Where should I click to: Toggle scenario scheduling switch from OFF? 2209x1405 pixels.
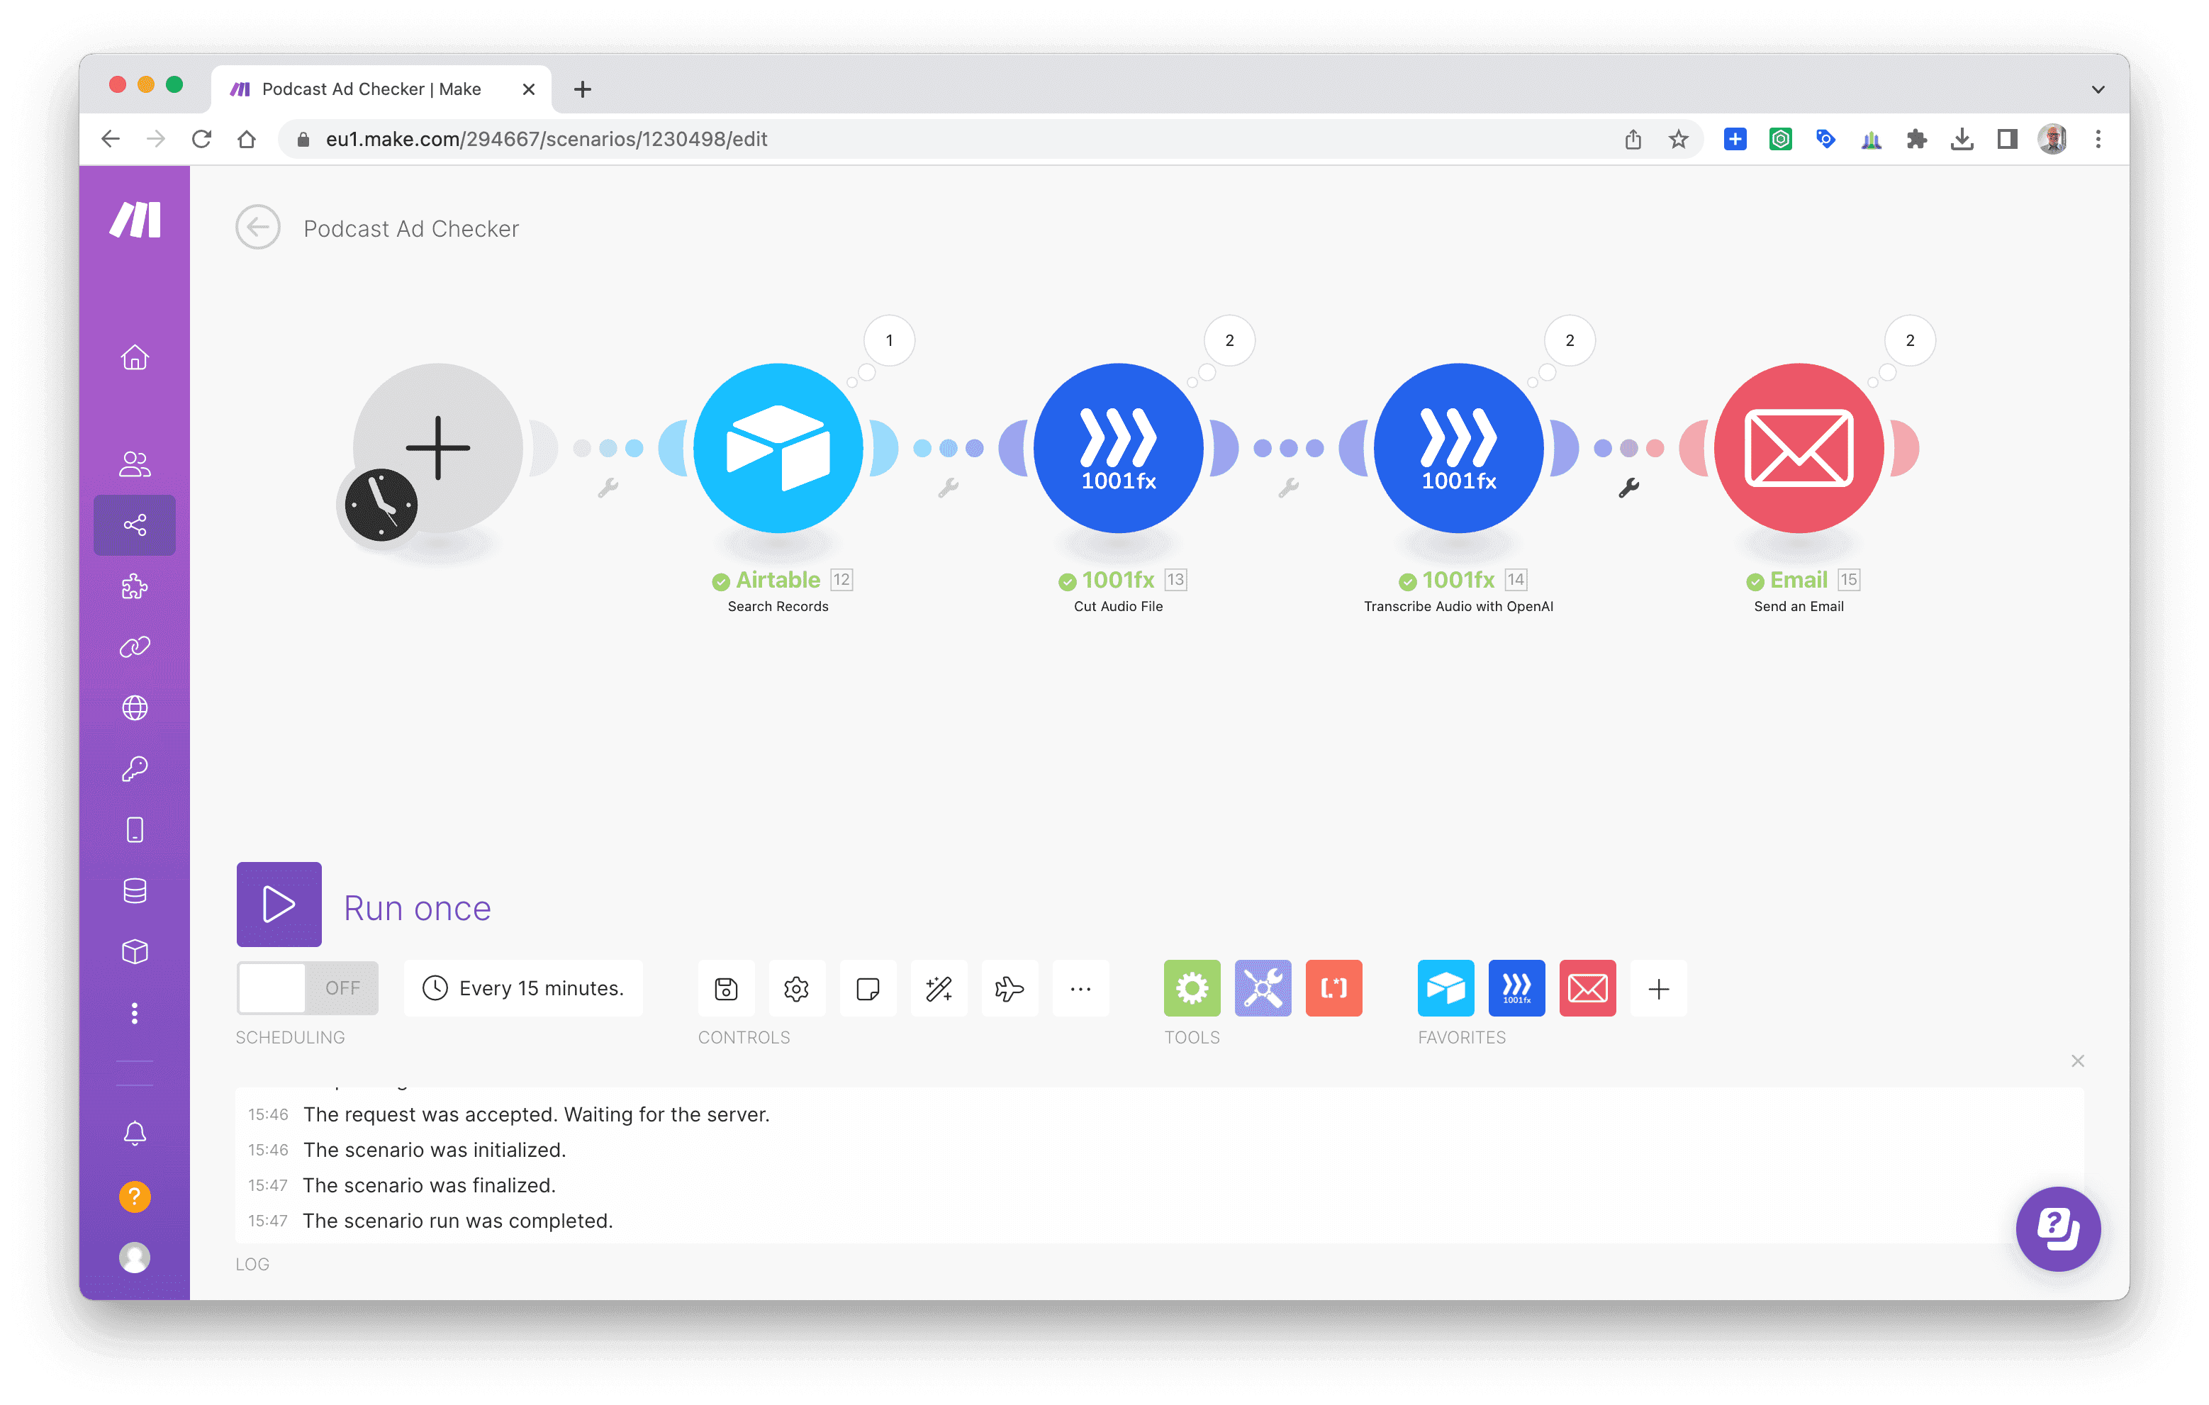307,989
